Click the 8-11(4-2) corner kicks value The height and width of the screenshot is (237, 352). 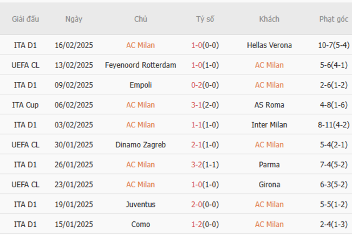pos(334,125)
